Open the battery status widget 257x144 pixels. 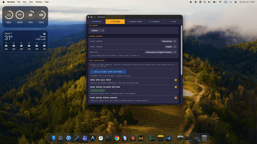tap(25, 17)
